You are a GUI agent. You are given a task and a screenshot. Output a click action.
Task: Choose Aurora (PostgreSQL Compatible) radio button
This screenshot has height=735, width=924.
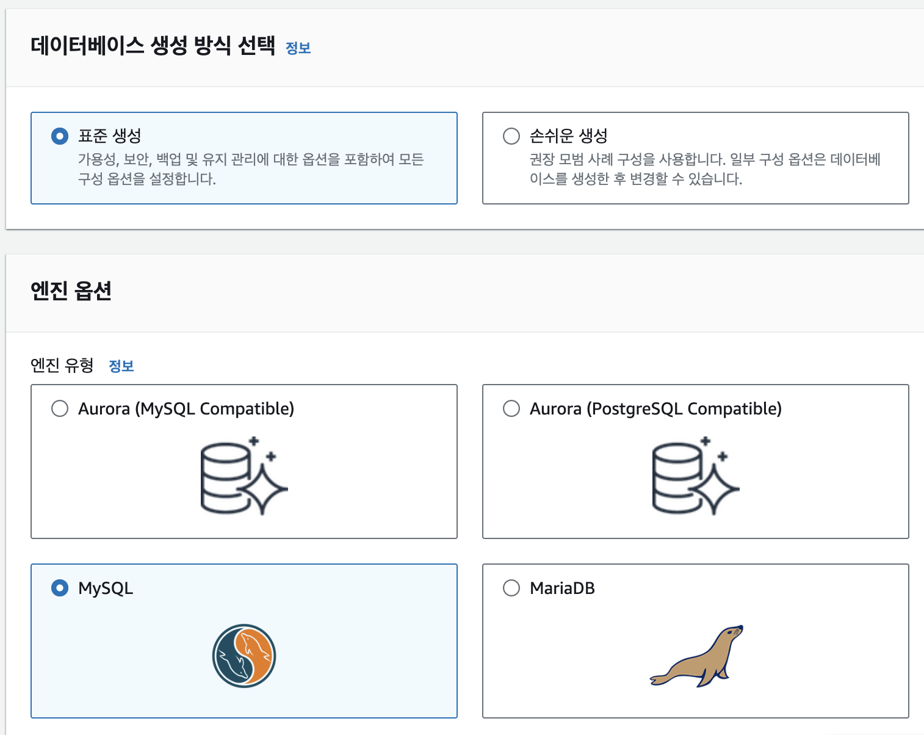[x=511, y=408]
